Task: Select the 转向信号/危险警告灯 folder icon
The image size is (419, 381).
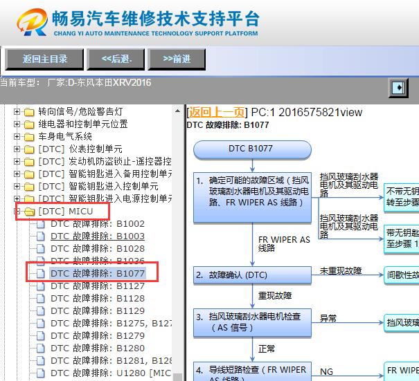Action: (x=29, y=112)
